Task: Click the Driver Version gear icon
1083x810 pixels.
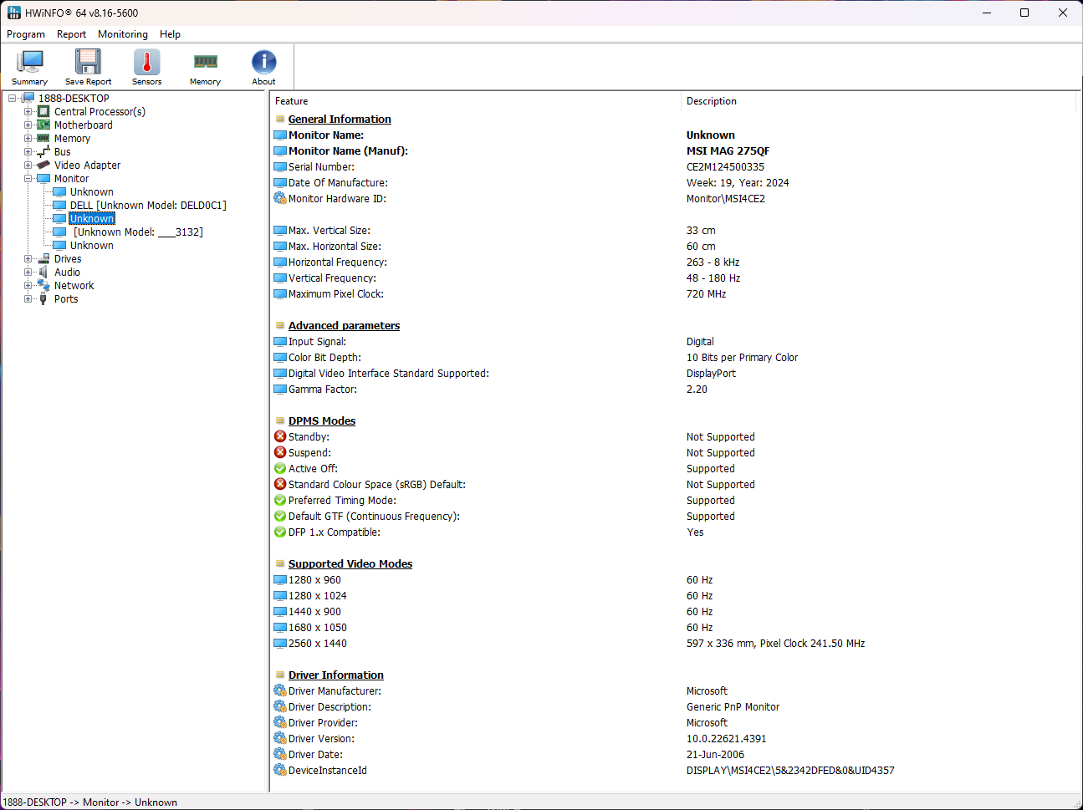Action: coord(280,738)
